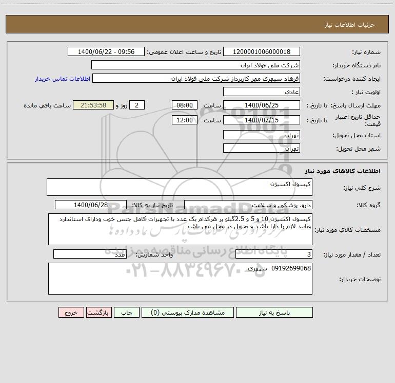Click the واحد شمارش label
The width and height of the screenshot is (395, 383).
(x=154, y=255)
